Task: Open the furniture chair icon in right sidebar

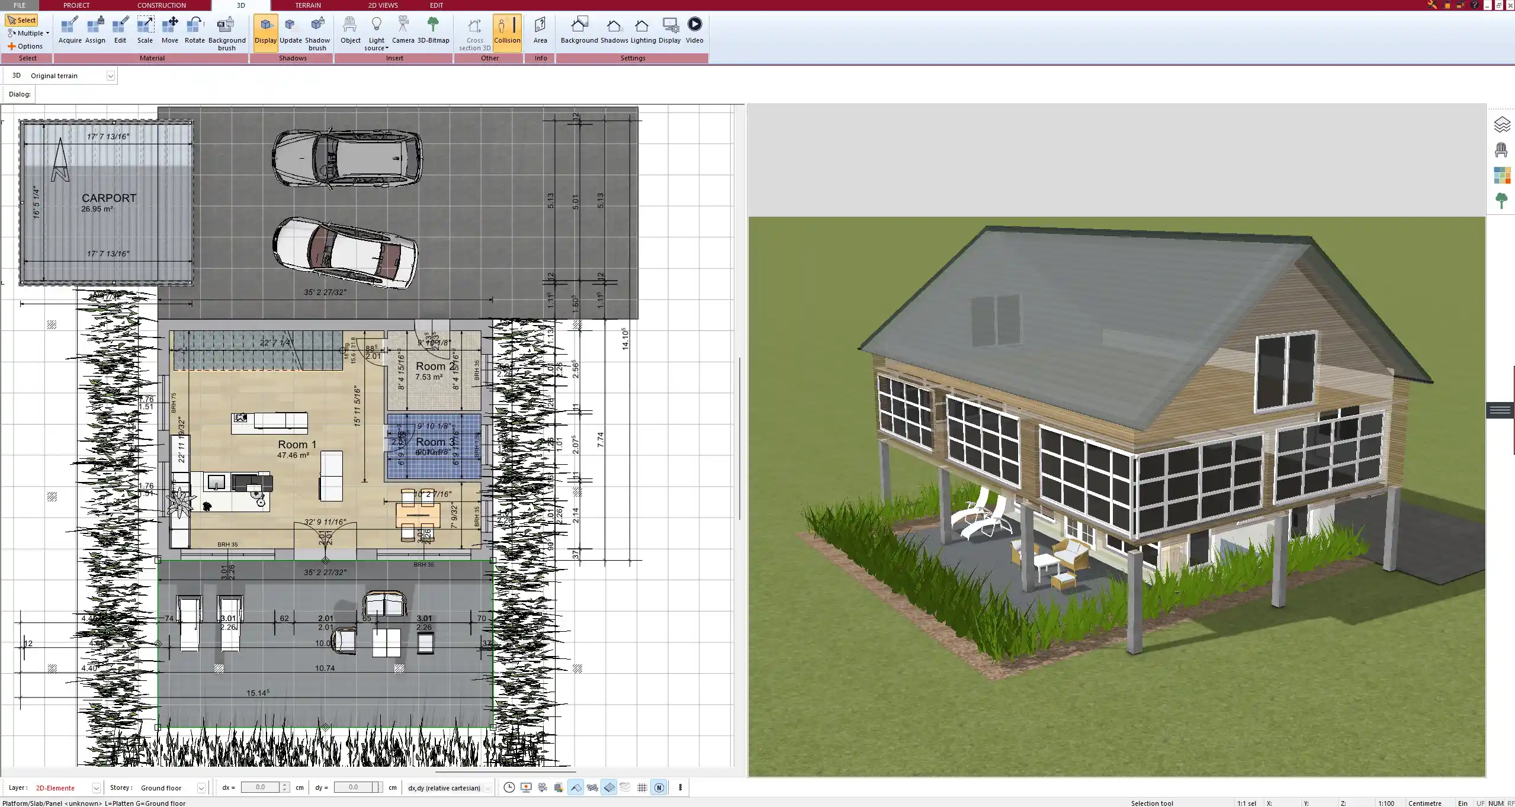Action: pos(1501,150)
